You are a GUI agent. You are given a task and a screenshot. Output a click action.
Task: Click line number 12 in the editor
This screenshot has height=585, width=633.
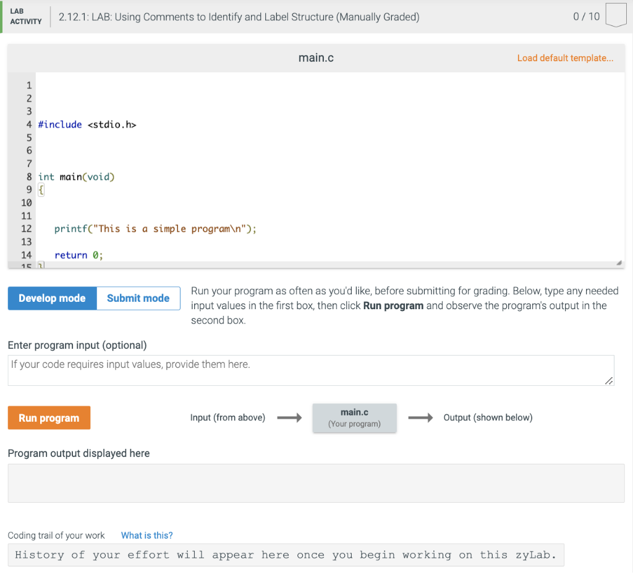click(x=27, y=228)
